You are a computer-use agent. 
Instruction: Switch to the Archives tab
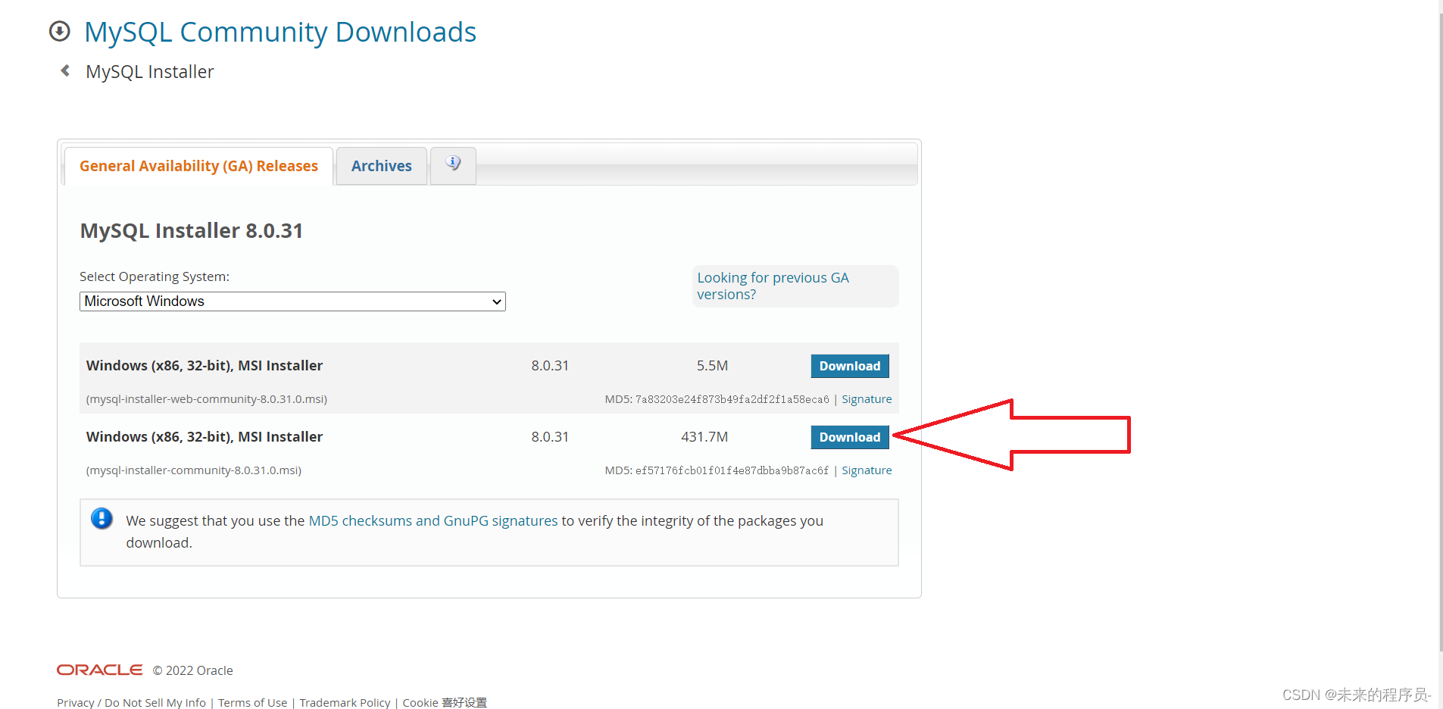click(382, 166)
